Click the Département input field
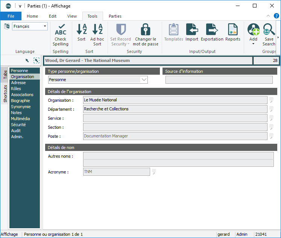The width and height of the screenshot is (281, 238). (175, 109)
